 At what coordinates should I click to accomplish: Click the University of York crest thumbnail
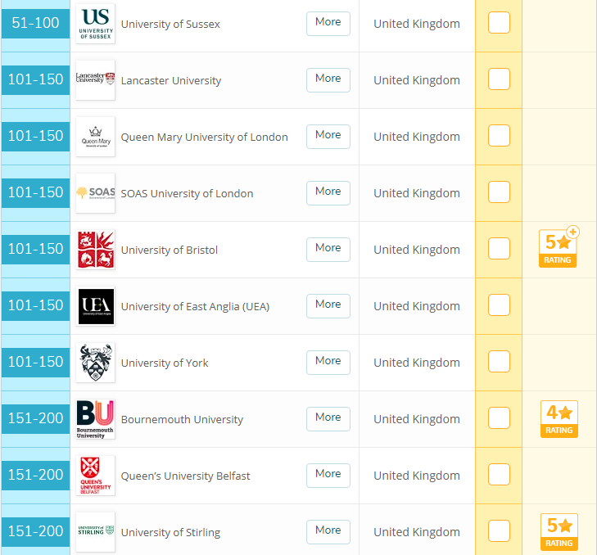[95, 363]
